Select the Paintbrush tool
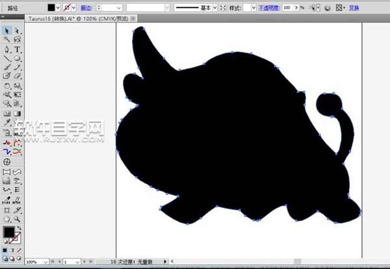 [6, 67]
